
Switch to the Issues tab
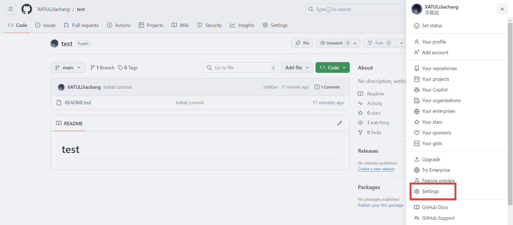coord(45,25)
